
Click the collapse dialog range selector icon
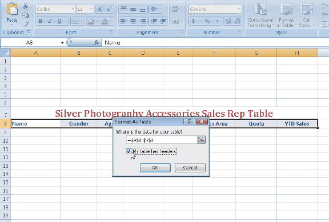(201, 140)
